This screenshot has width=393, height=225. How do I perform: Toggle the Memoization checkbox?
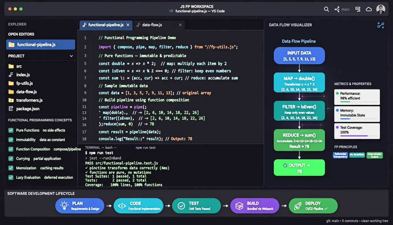click(x=11, y=168)
